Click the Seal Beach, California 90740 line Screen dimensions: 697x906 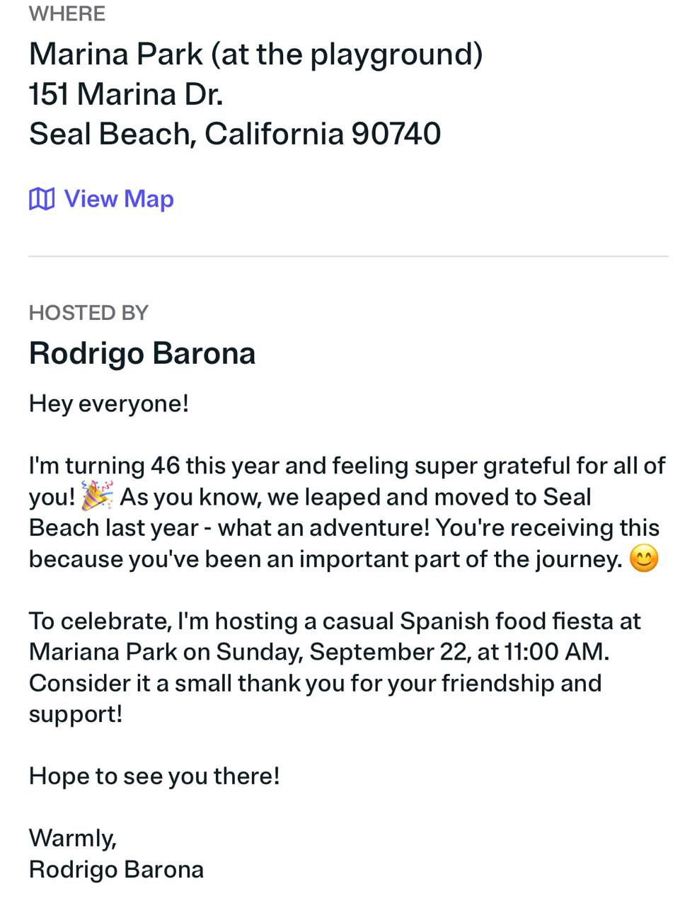235,134
